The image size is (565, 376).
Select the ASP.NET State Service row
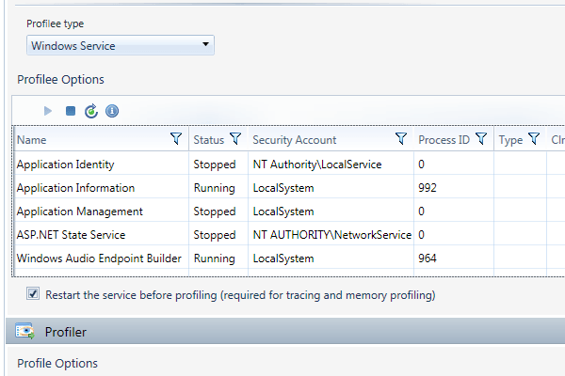289,235
